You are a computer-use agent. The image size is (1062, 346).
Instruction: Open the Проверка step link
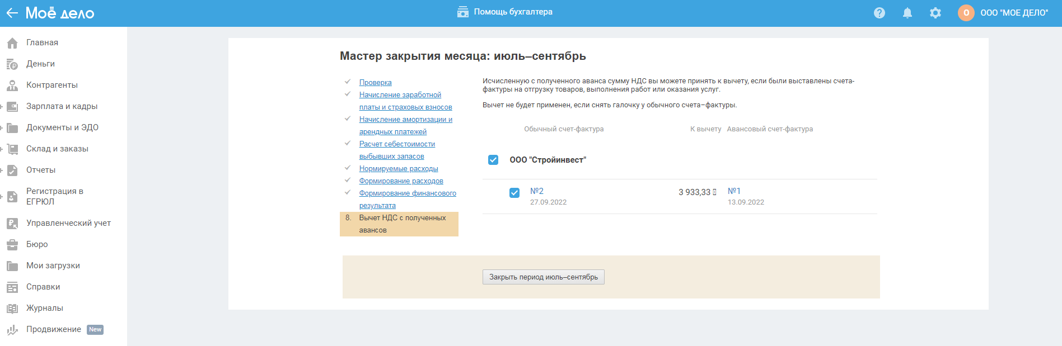tap(376, 83)
